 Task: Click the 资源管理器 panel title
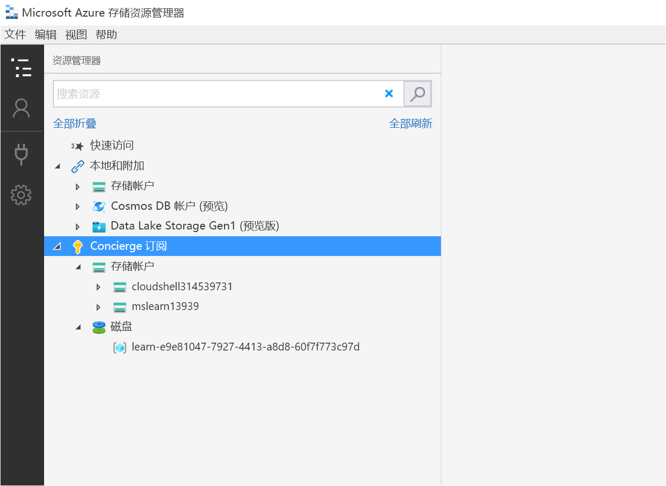coord(77,61)
